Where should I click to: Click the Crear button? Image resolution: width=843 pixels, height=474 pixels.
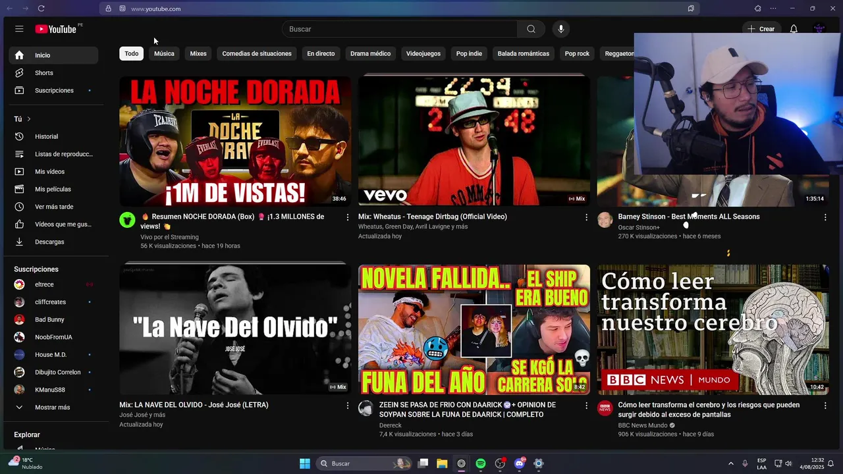tap(761, 29)
